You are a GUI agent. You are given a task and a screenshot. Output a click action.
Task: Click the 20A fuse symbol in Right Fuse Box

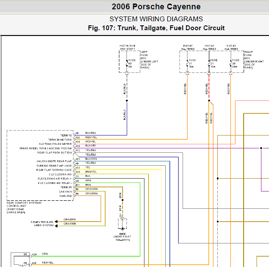[231, 64]
